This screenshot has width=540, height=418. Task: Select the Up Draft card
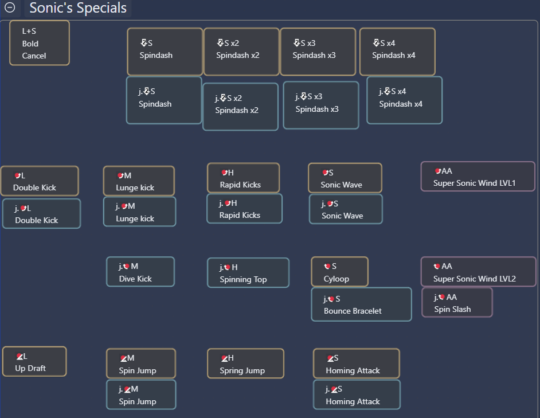[x=34, y=361]
